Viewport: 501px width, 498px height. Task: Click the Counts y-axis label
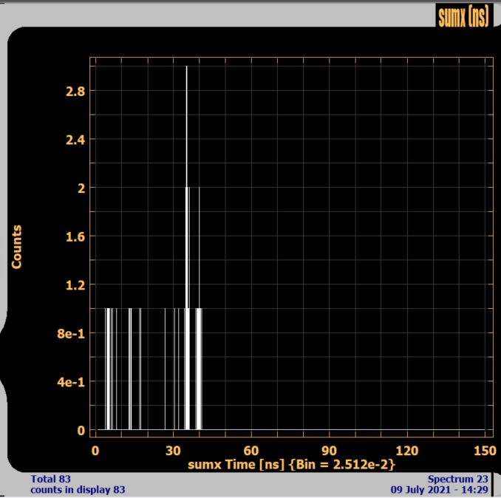[x=16, y=247]
